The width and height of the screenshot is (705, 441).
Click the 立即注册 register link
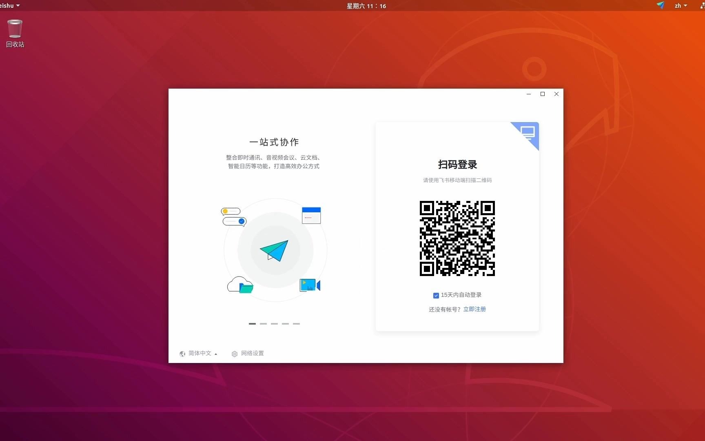[x=474, y=309]
